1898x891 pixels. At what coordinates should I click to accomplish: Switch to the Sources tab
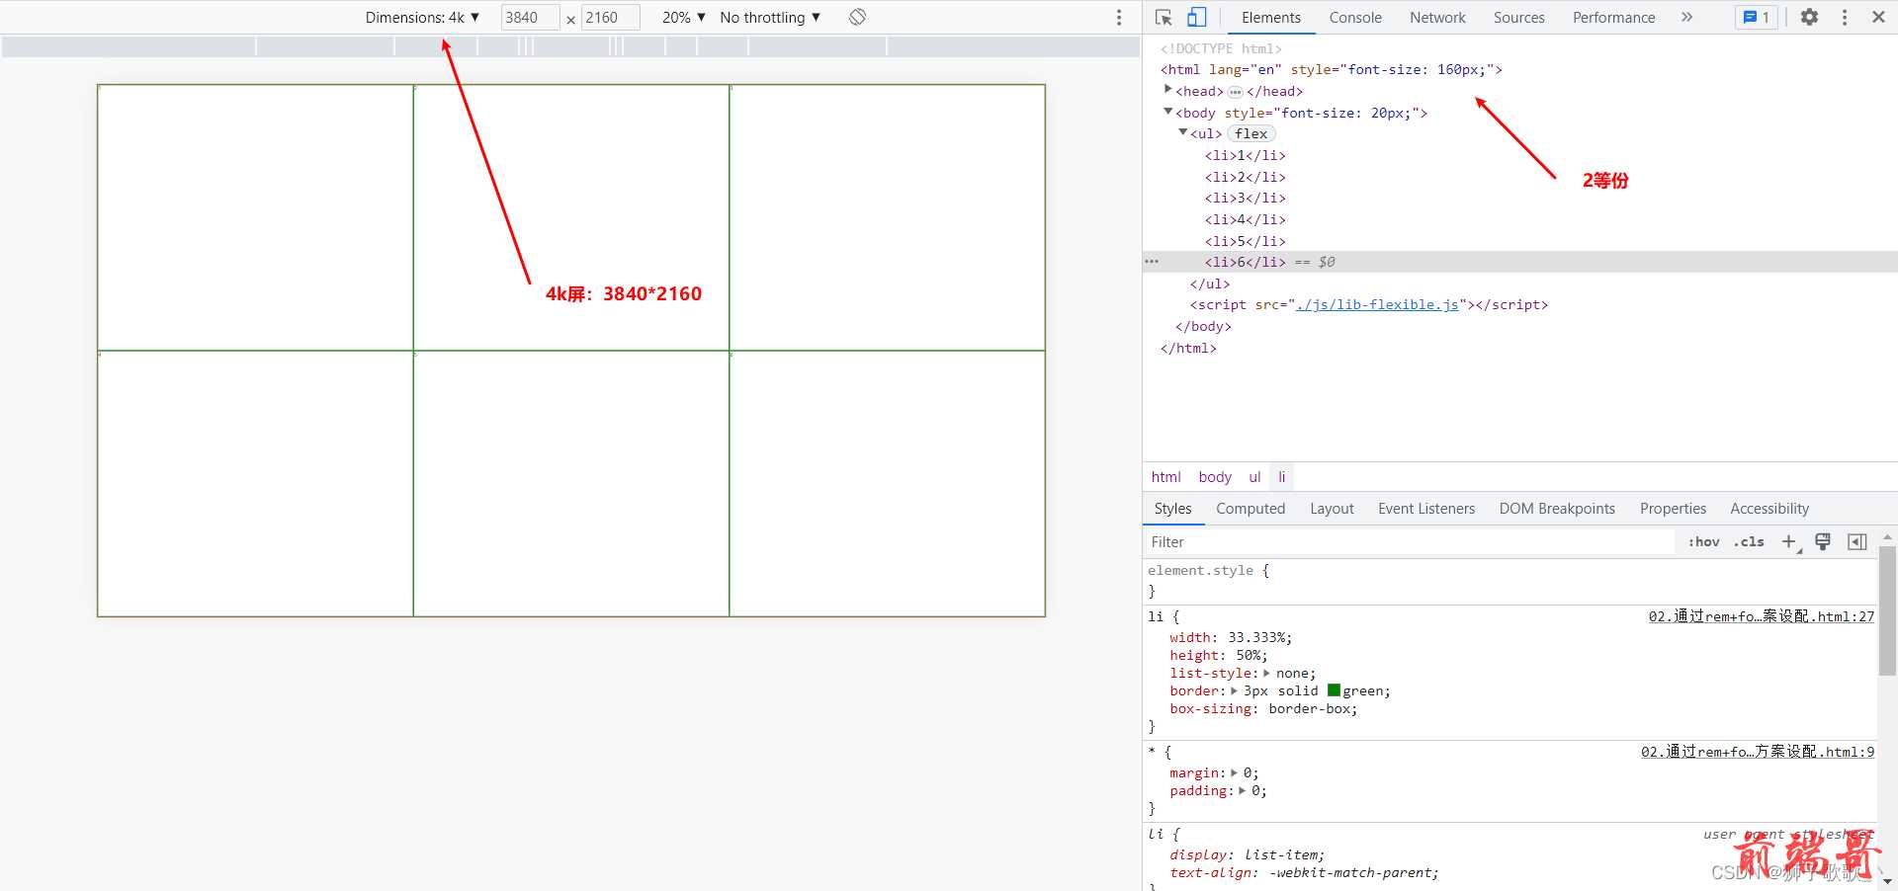pos(1518,17)
